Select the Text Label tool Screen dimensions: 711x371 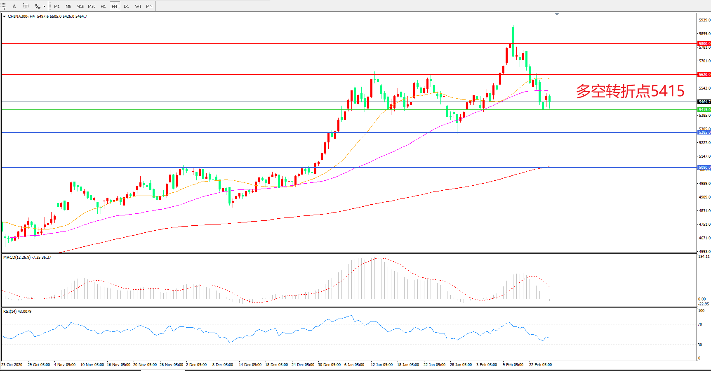26,6
